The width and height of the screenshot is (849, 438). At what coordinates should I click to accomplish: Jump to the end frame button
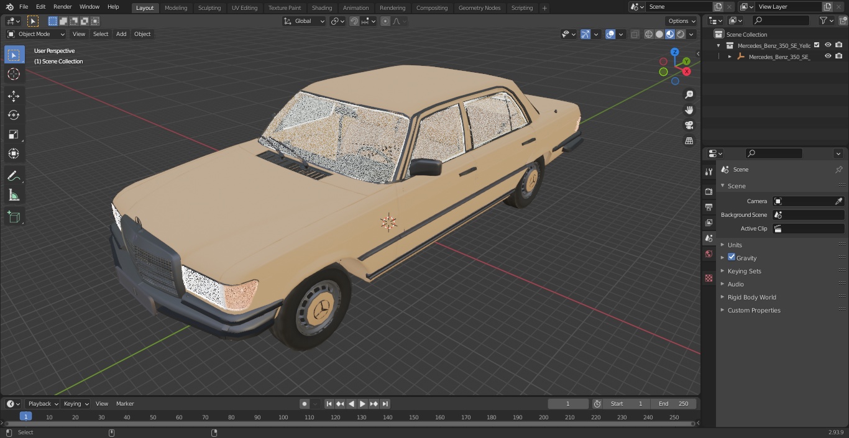click(x=385, y=404)
